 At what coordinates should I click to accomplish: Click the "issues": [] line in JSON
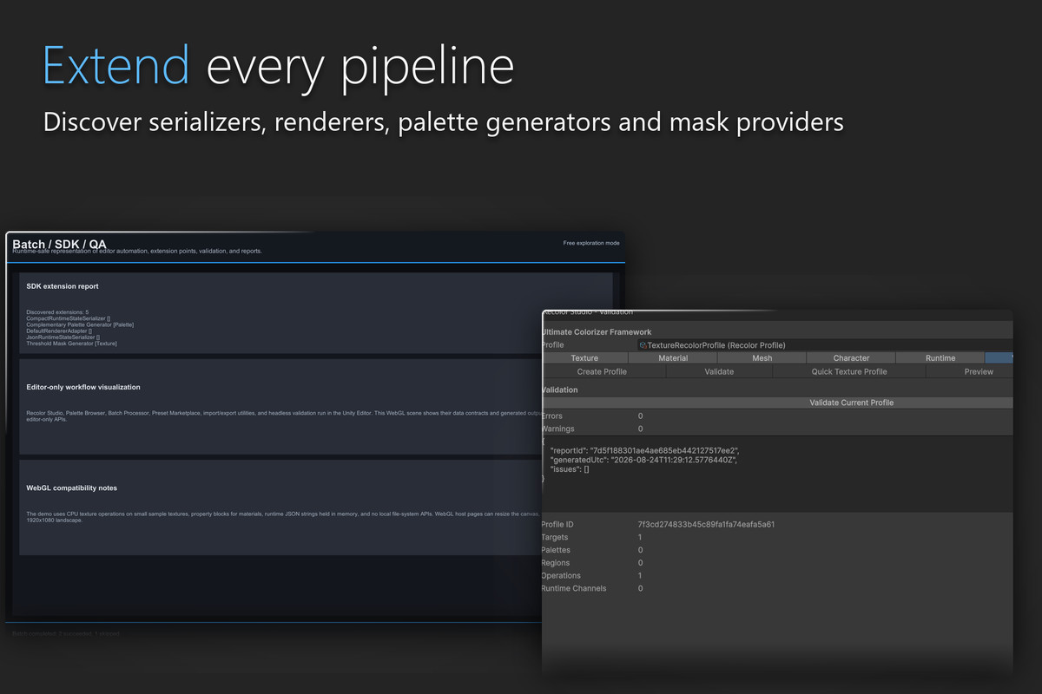pyautogui.click(x=570, y=469)
